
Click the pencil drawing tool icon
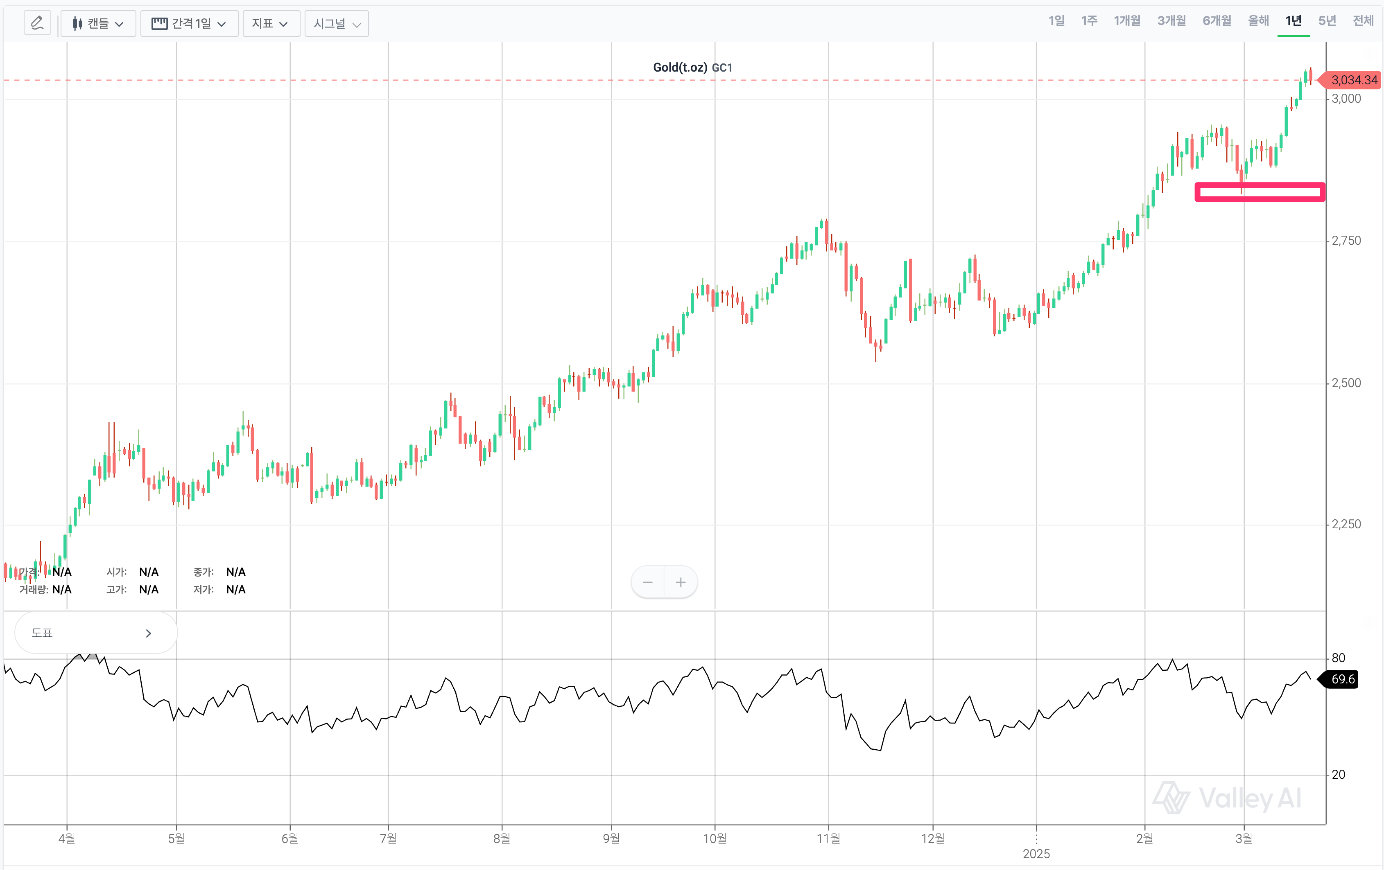(37, 24)
